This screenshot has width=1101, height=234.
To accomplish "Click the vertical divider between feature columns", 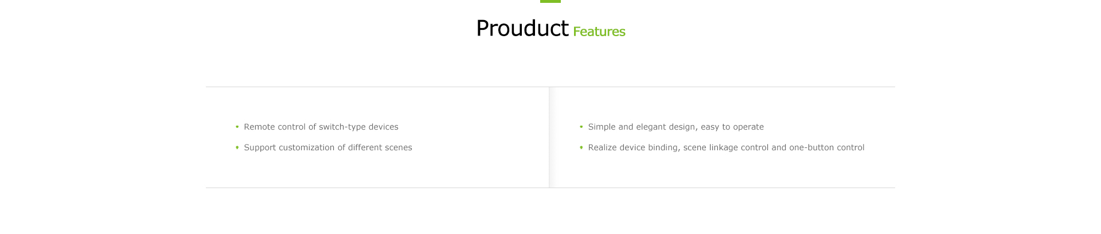I will coord(549,137).
